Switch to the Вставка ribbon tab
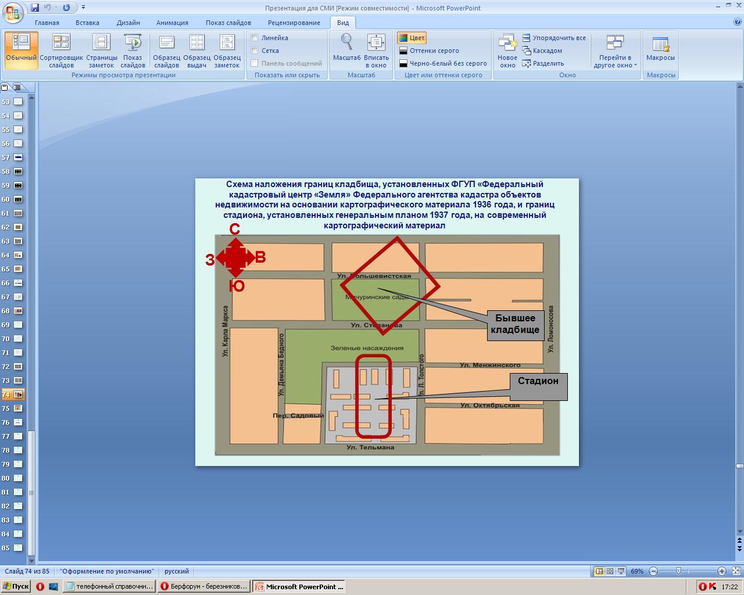This screenshot has height=595, width=744. 87,23
